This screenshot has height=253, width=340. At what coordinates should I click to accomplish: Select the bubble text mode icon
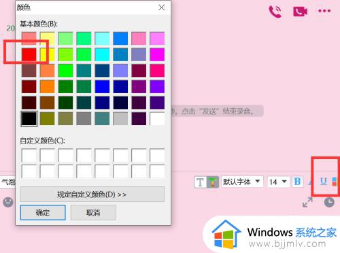tap(213, 182)
